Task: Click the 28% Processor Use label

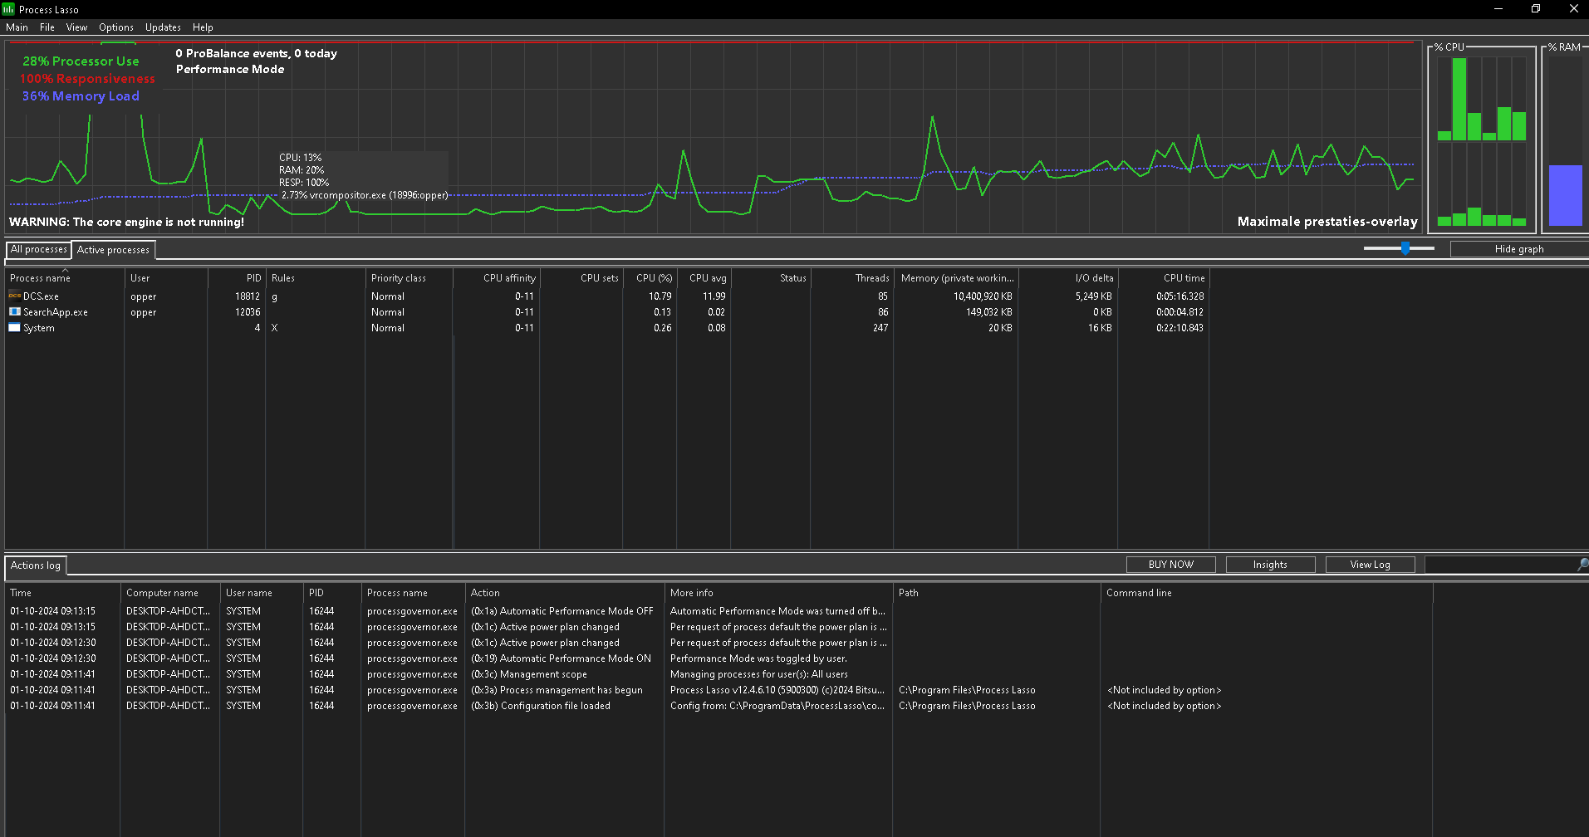Action: (x=81, y=61)
